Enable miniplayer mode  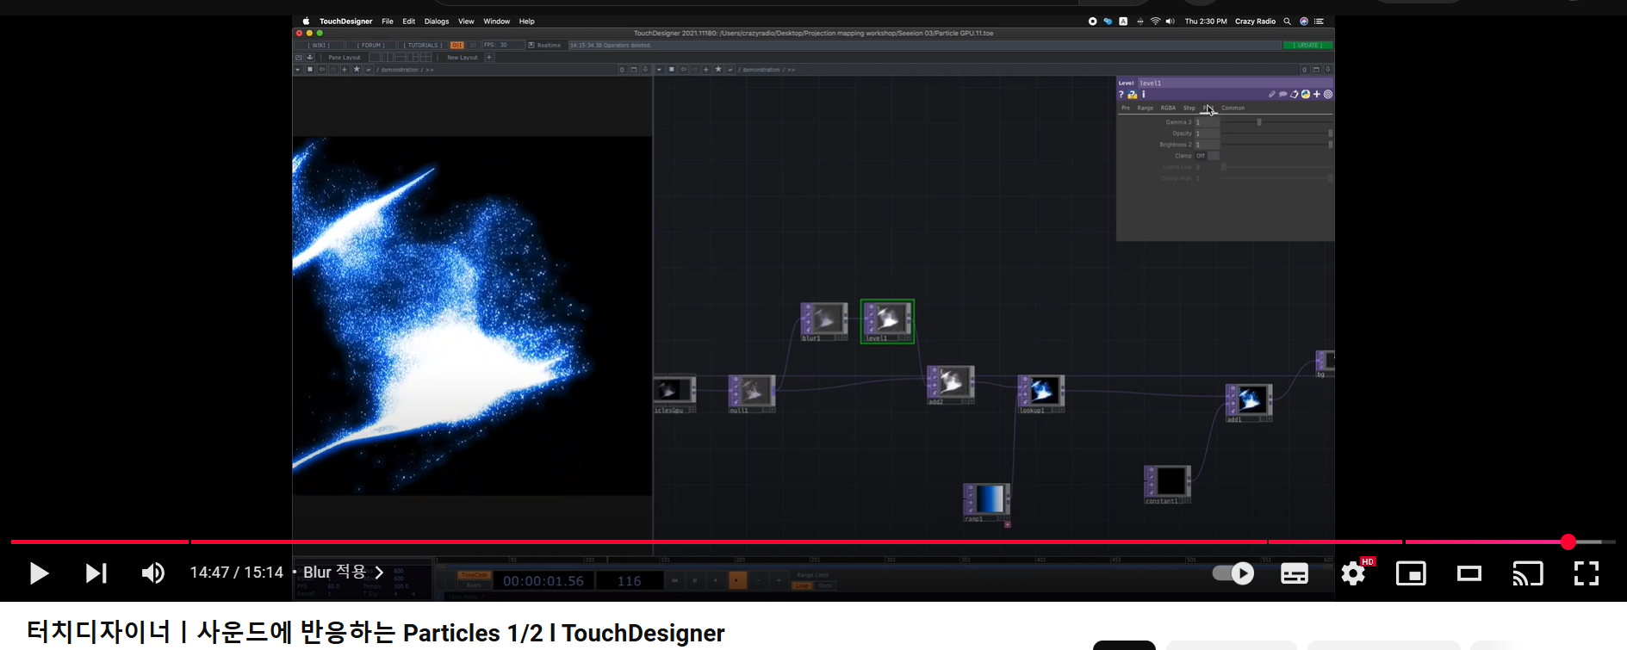(x=1412, y=573)
